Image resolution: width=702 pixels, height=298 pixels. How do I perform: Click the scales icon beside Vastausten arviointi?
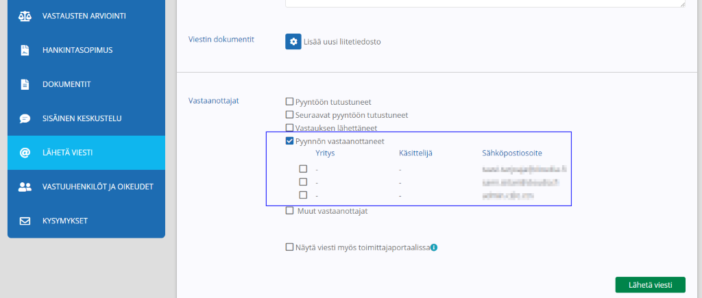25,16
